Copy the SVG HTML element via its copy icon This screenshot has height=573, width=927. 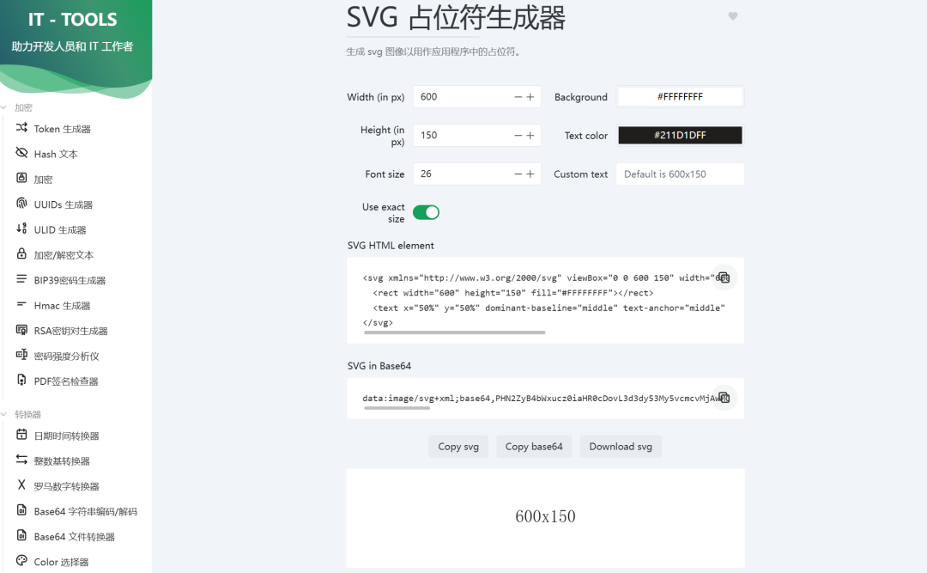(724, 277)
